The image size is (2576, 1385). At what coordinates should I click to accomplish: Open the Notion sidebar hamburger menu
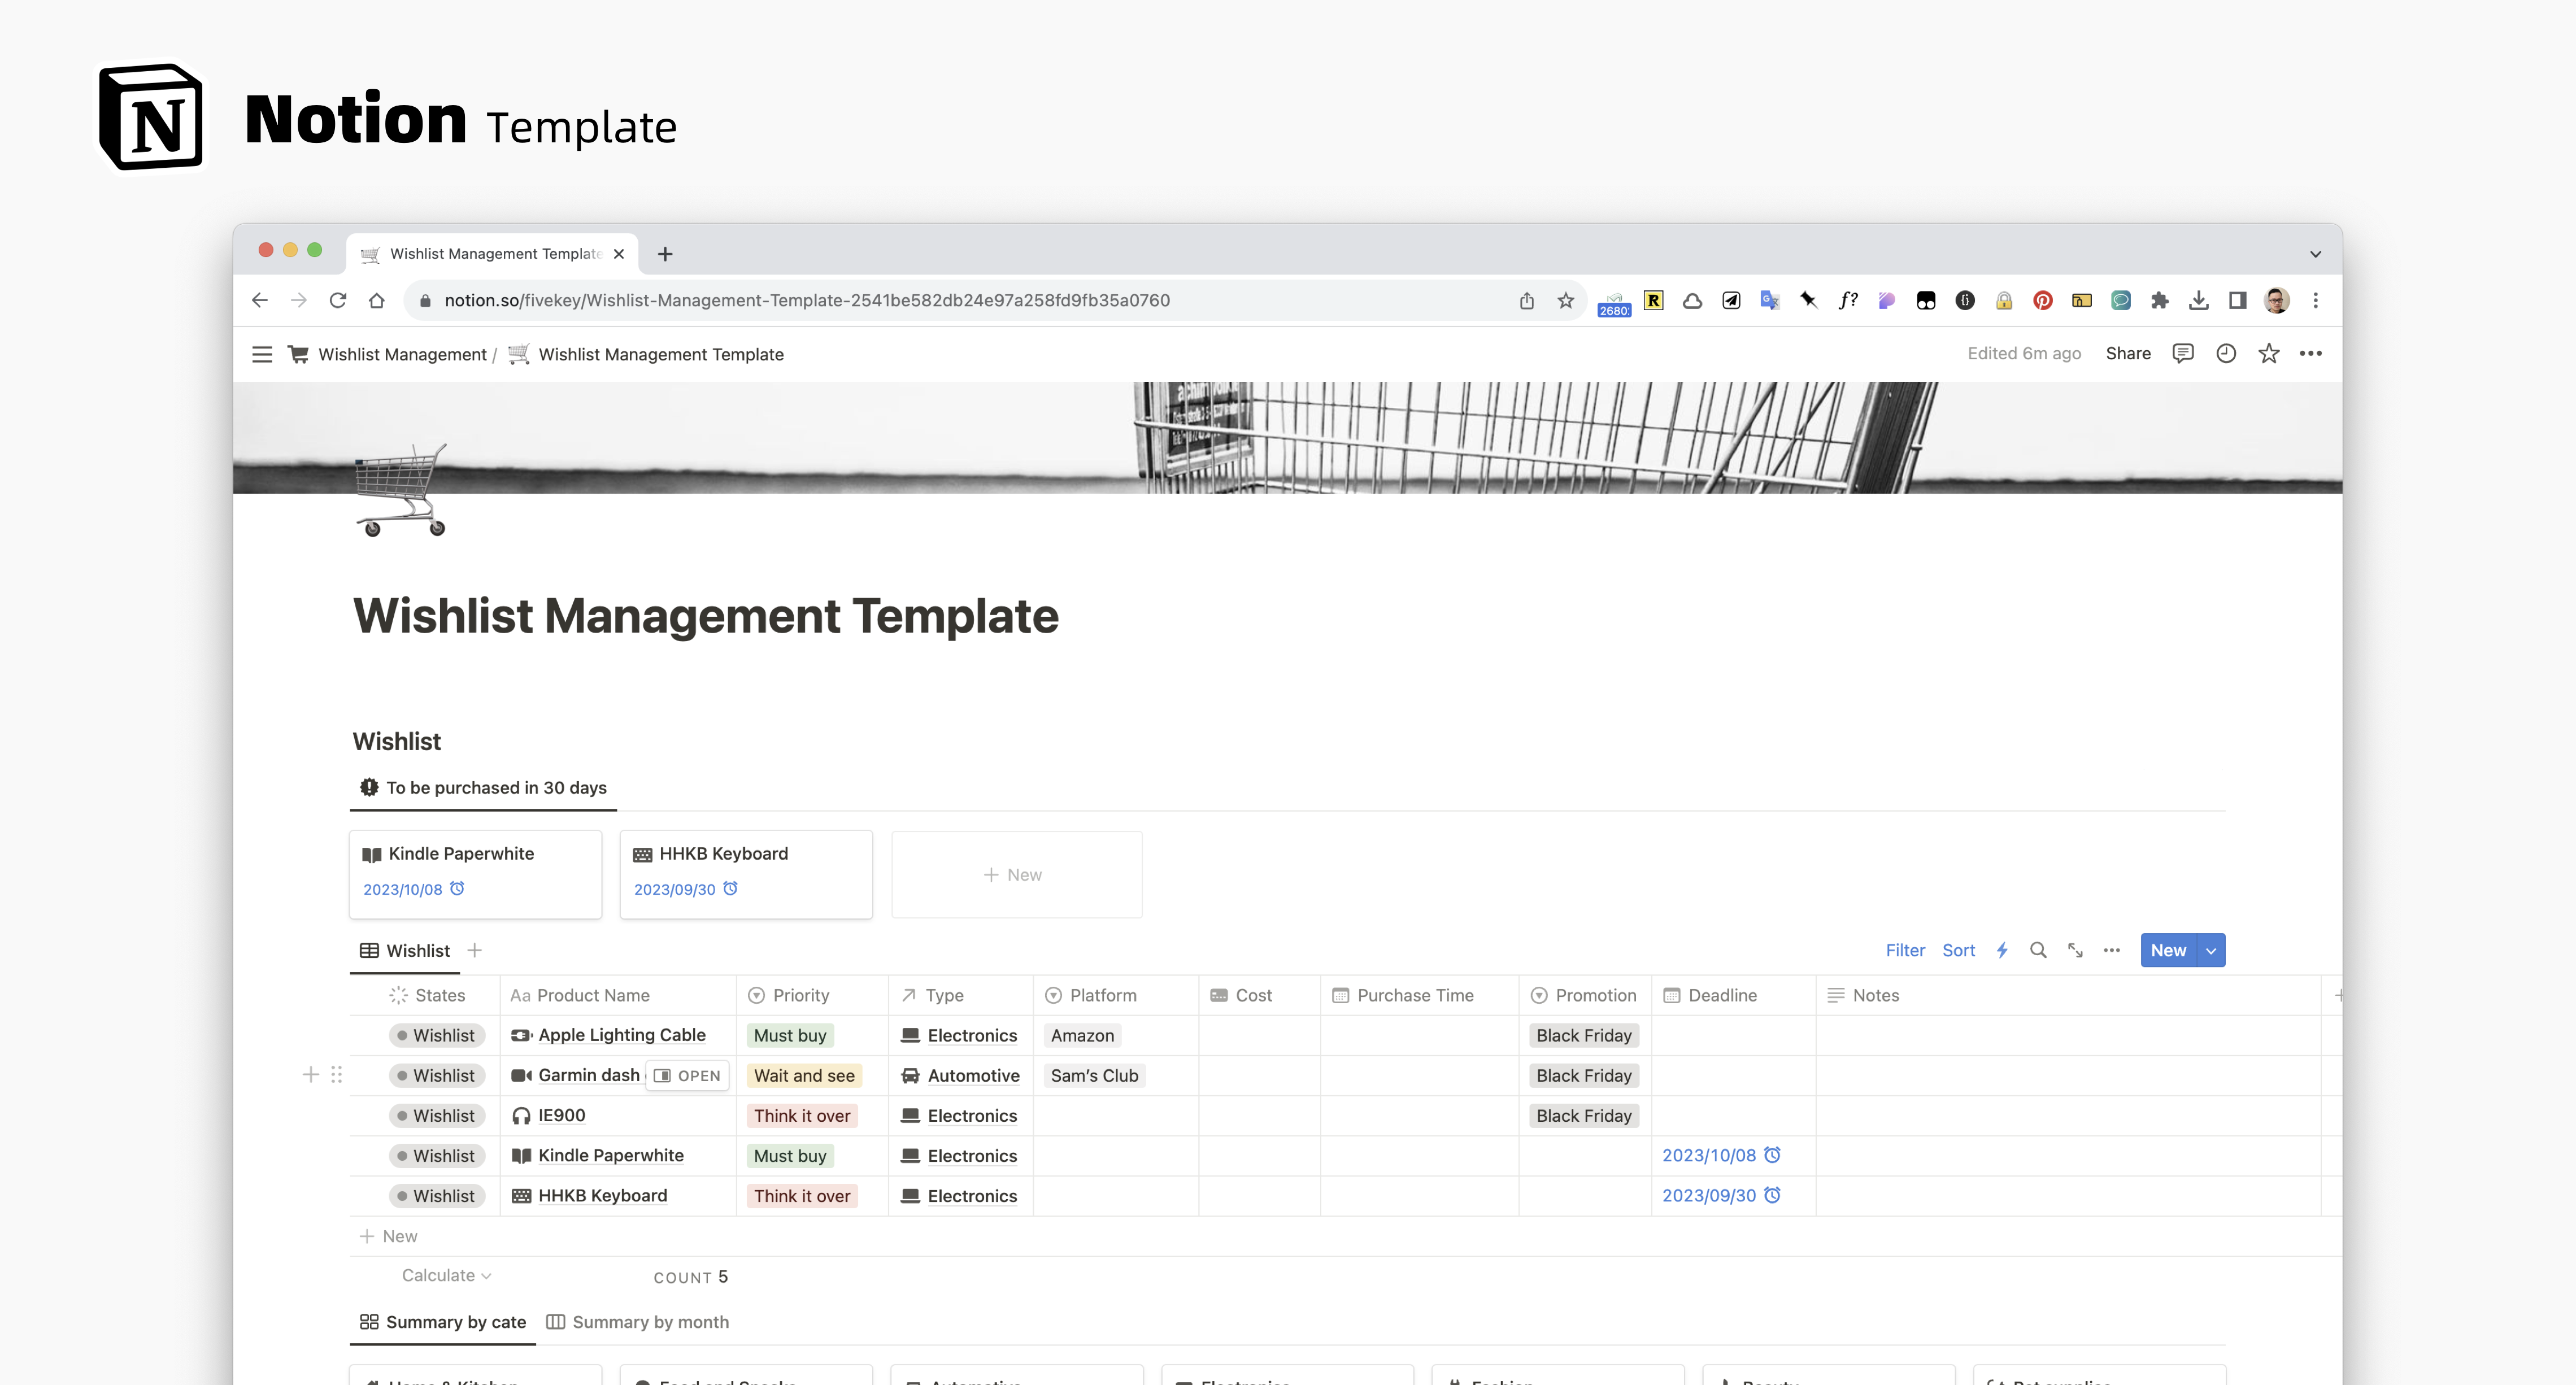(262, 354)
